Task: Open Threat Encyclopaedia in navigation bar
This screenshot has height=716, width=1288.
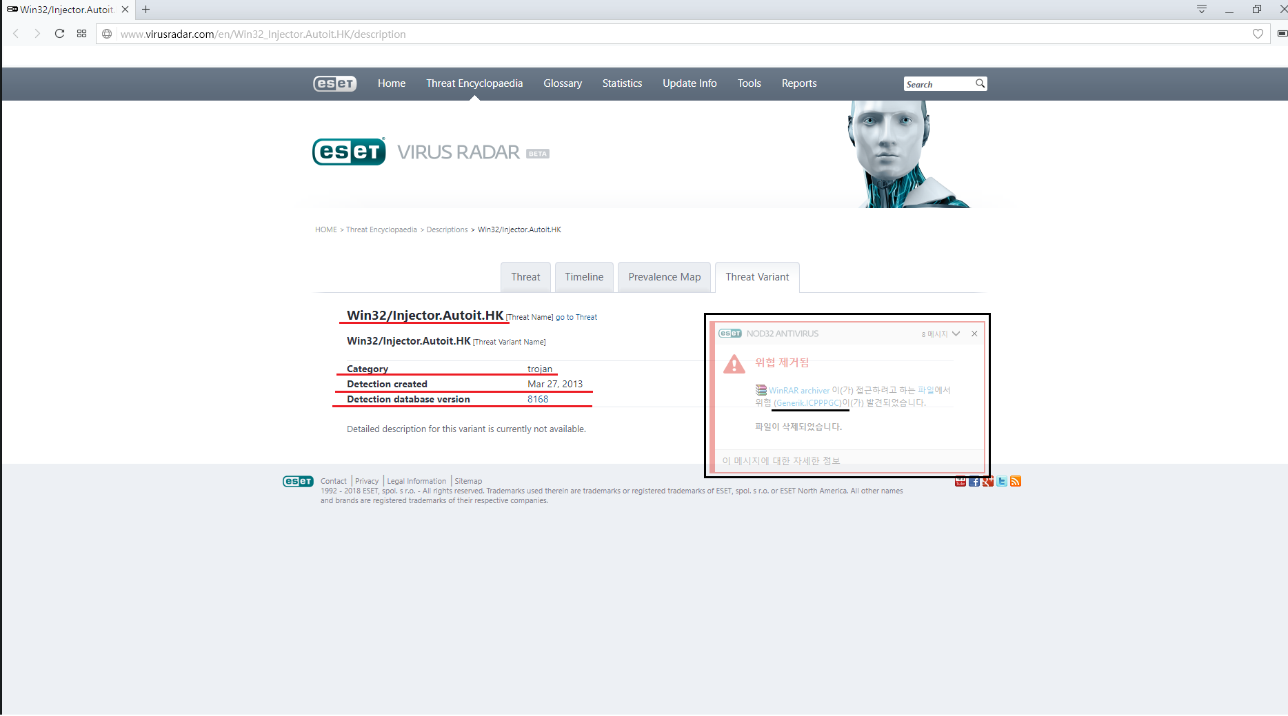Action: (x=474, y=83)
